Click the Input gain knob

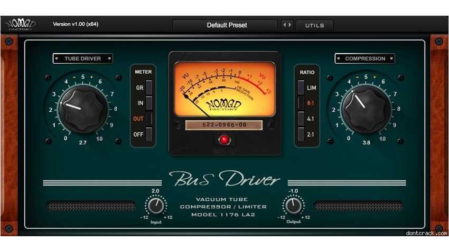pyautogui.click(x=156, y=206)
